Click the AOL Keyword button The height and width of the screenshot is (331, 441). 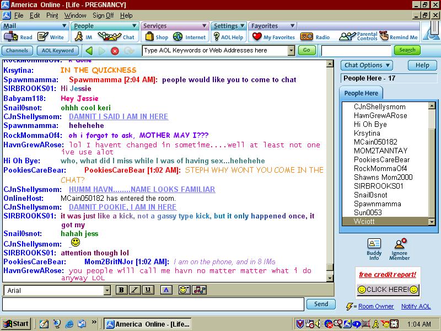click(57, 51)
